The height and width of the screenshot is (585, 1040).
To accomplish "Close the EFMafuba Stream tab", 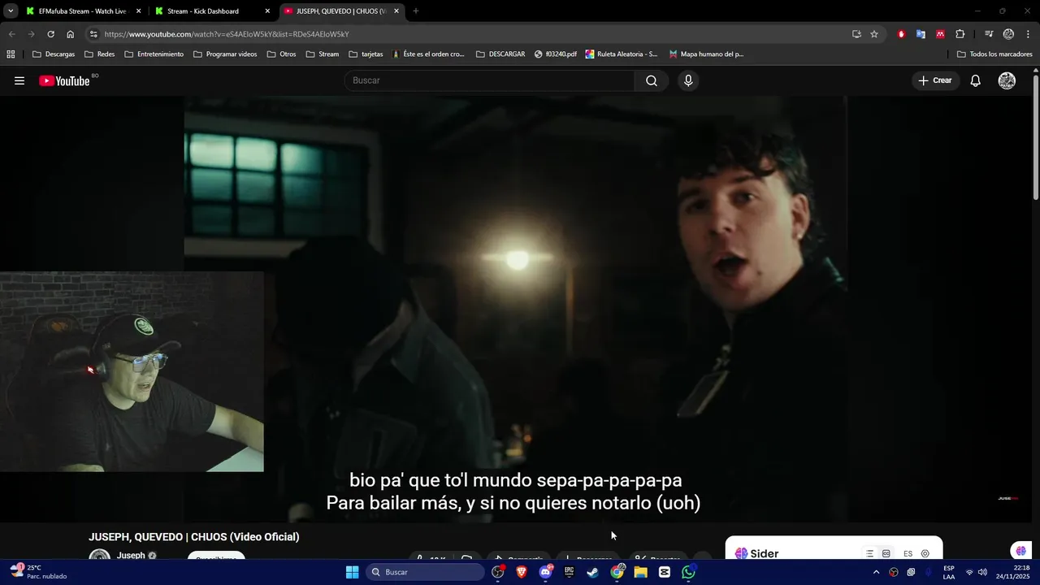I will [x=138, y=11].
